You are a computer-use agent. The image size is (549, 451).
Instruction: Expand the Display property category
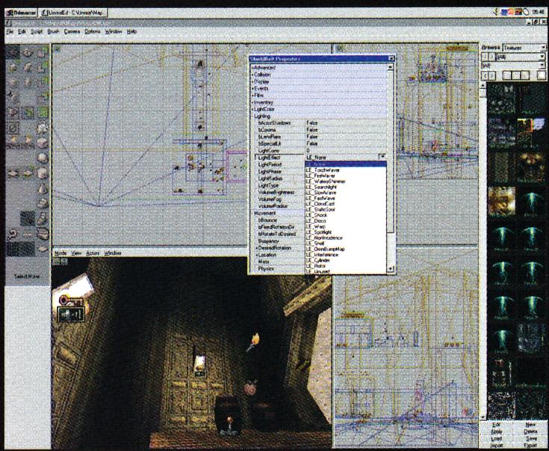click(261, 81)
